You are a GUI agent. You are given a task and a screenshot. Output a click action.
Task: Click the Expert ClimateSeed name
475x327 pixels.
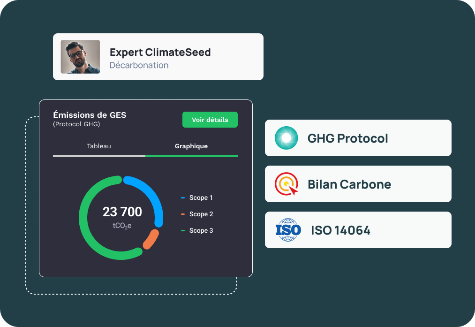pos(160,52)
